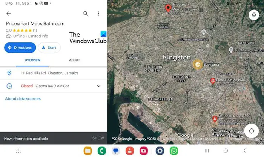264x157 pixels.
Task: Open the green Phone app
Action: click(102, 151)
